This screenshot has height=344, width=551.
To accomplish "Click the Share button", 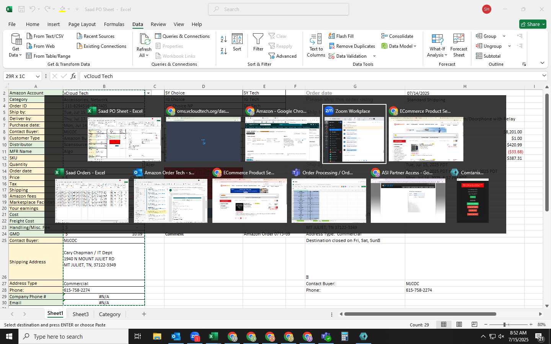I will point(533,24).
